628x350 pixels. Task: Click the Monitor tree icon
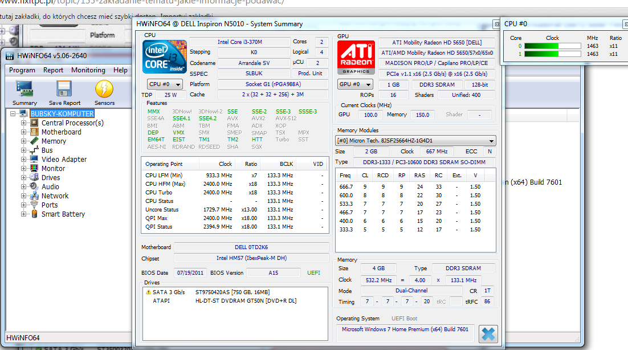coord(35,169)
